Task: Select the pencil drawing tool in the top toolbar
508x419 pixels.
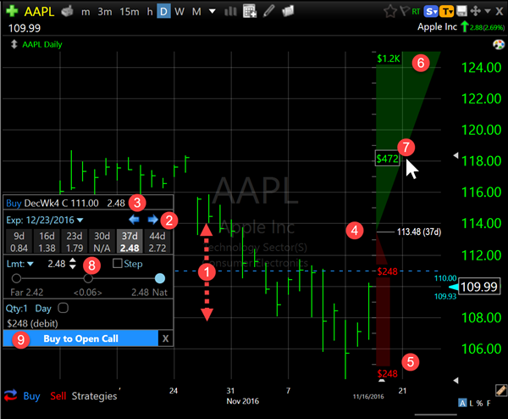Action: point(269,11)
